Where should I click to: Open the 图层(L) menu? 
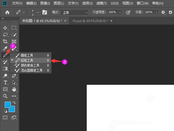(x=59, y=3)
